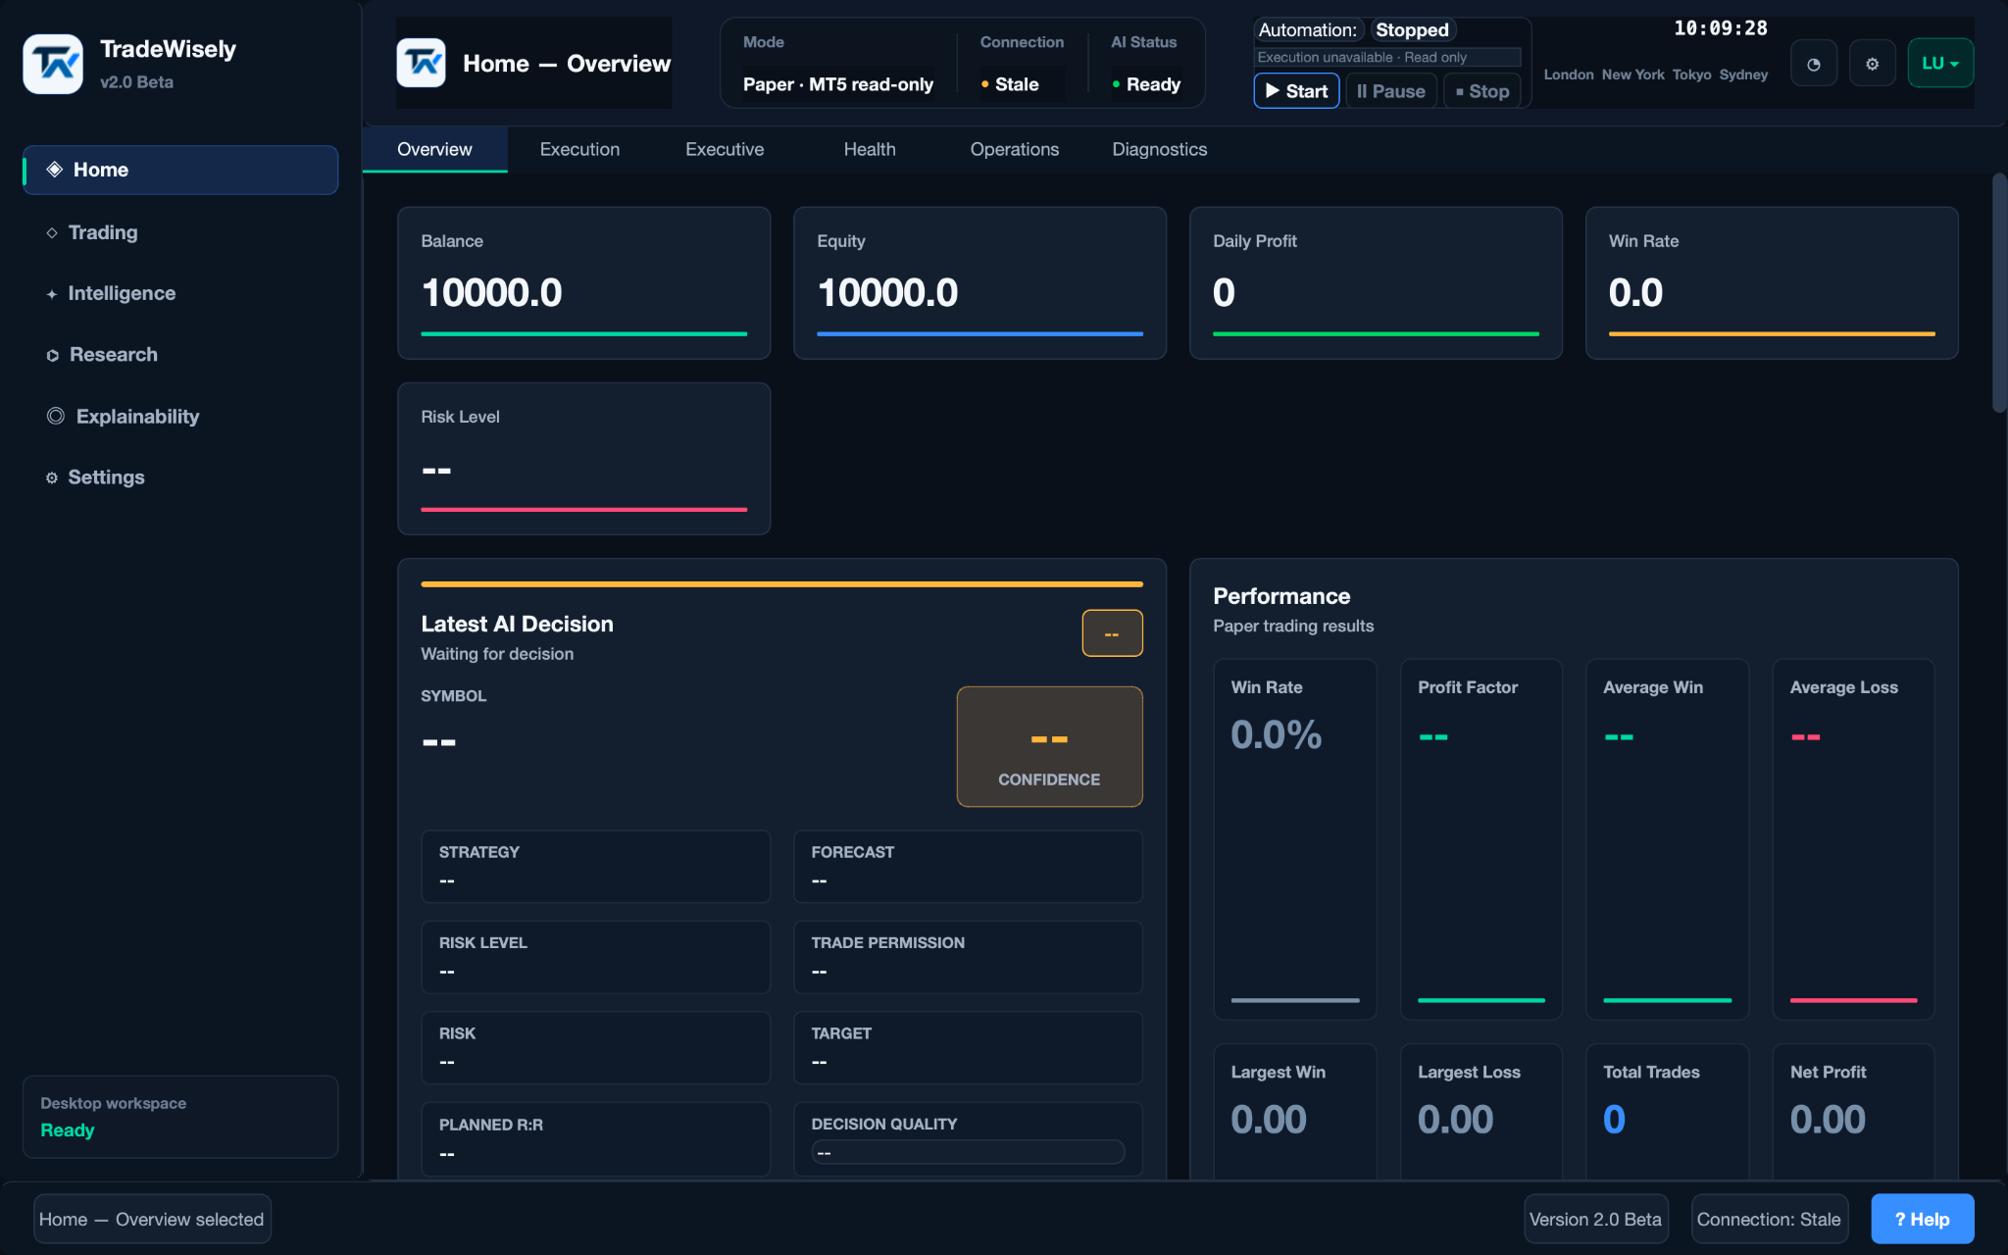Open the Diagnostics tab
2008x1255 pixels.
(x=1160, y=149)
